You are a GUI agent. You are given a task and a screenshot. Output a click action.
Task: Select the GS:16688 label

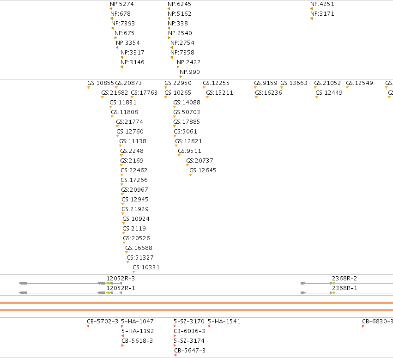pyautogui.click(x=139, y=248)
